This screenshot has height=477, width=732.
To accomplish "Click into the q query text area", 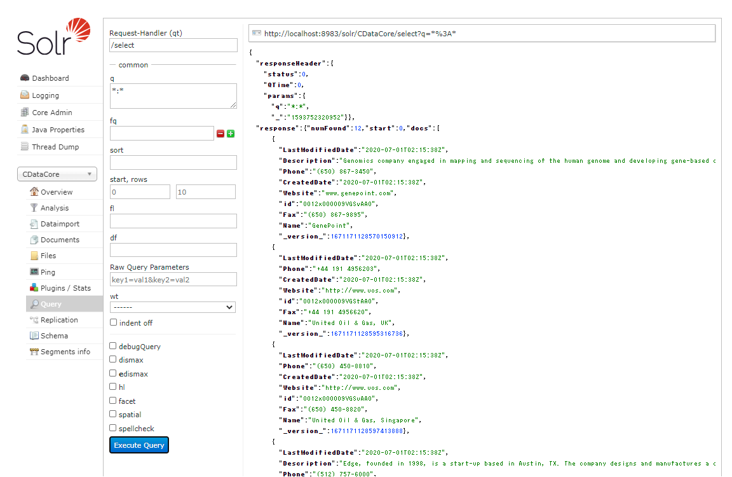I will click(173, 96).
